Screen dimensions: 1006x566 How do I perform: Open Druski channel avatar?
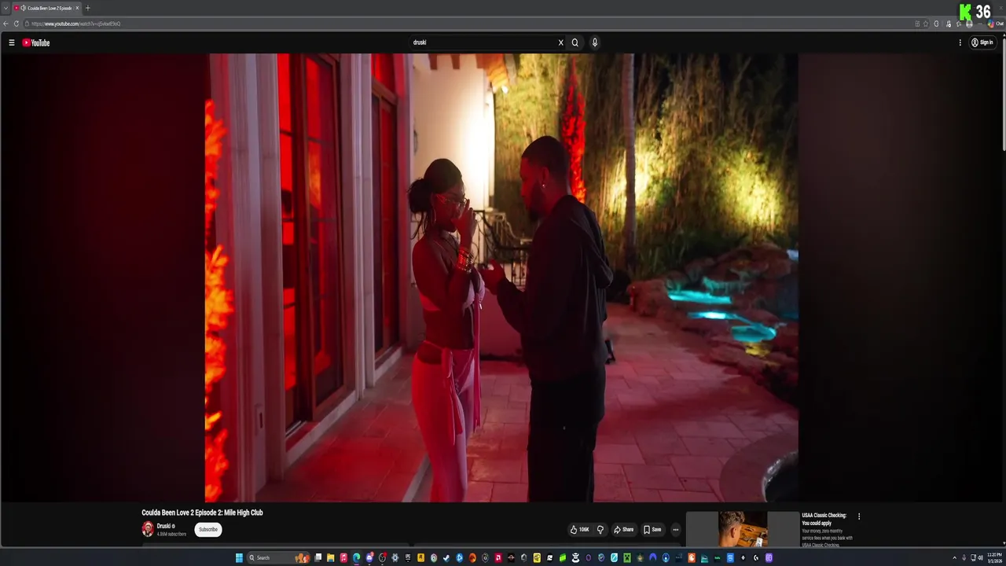(148, 529)
